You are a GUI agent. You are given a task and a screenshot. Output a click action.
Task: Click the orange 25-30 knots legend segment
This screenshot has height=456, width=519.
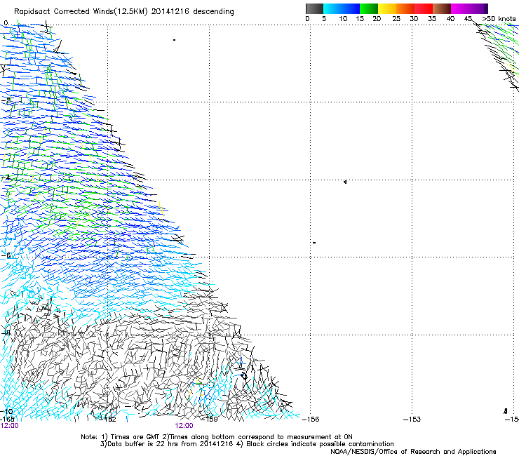point(405,8)
